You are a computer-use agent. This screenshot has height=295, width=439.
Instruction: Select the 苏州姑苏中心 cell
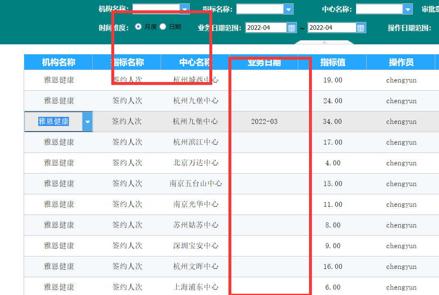point(196,225)
